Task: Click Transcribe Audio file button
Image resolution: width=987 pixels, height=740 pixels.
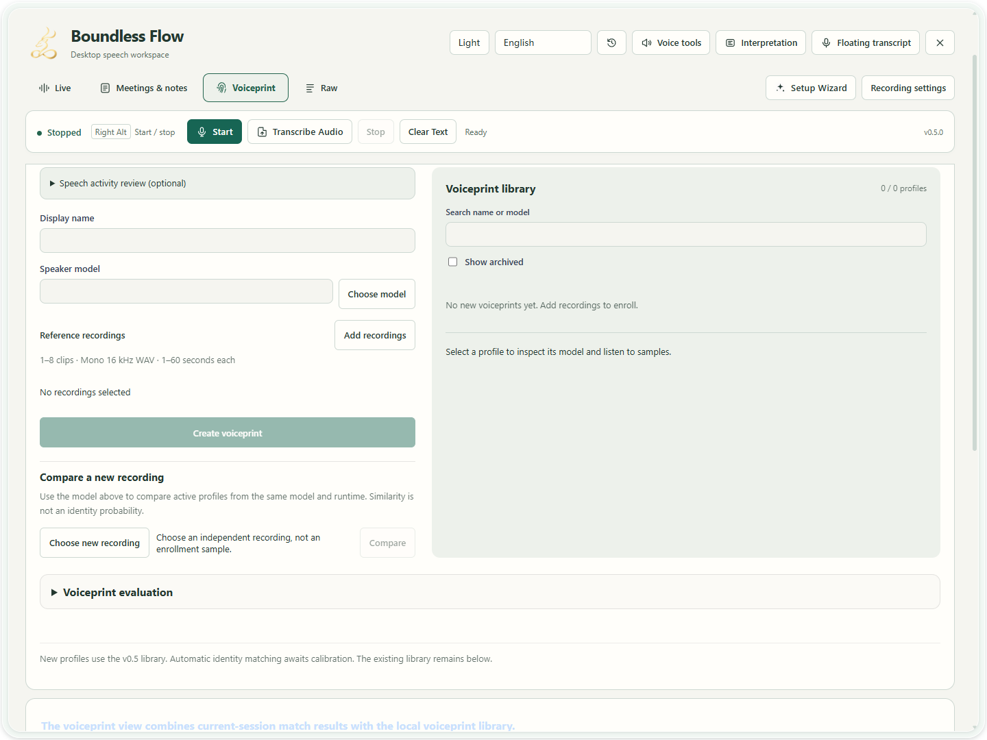Action: point(300,132)
